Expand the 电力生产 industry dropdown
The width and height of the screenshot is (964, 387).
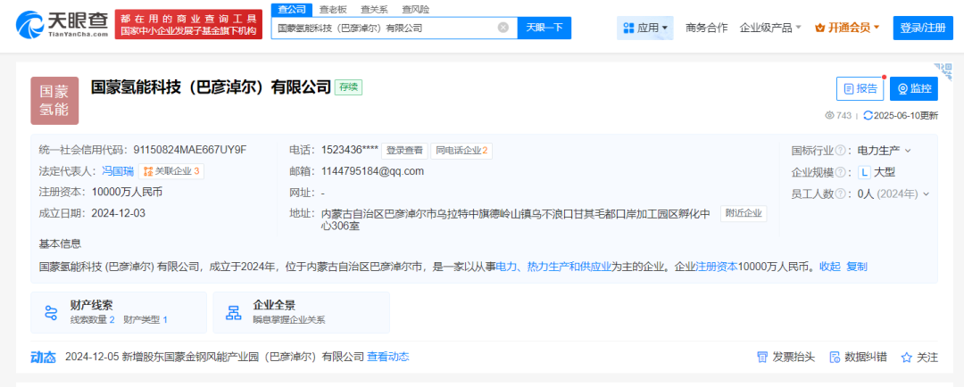884,151
